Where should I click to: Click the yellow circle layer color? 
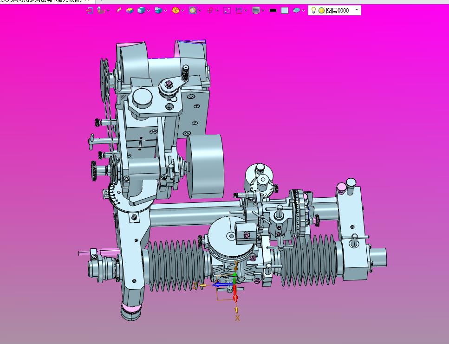point(322,11)
